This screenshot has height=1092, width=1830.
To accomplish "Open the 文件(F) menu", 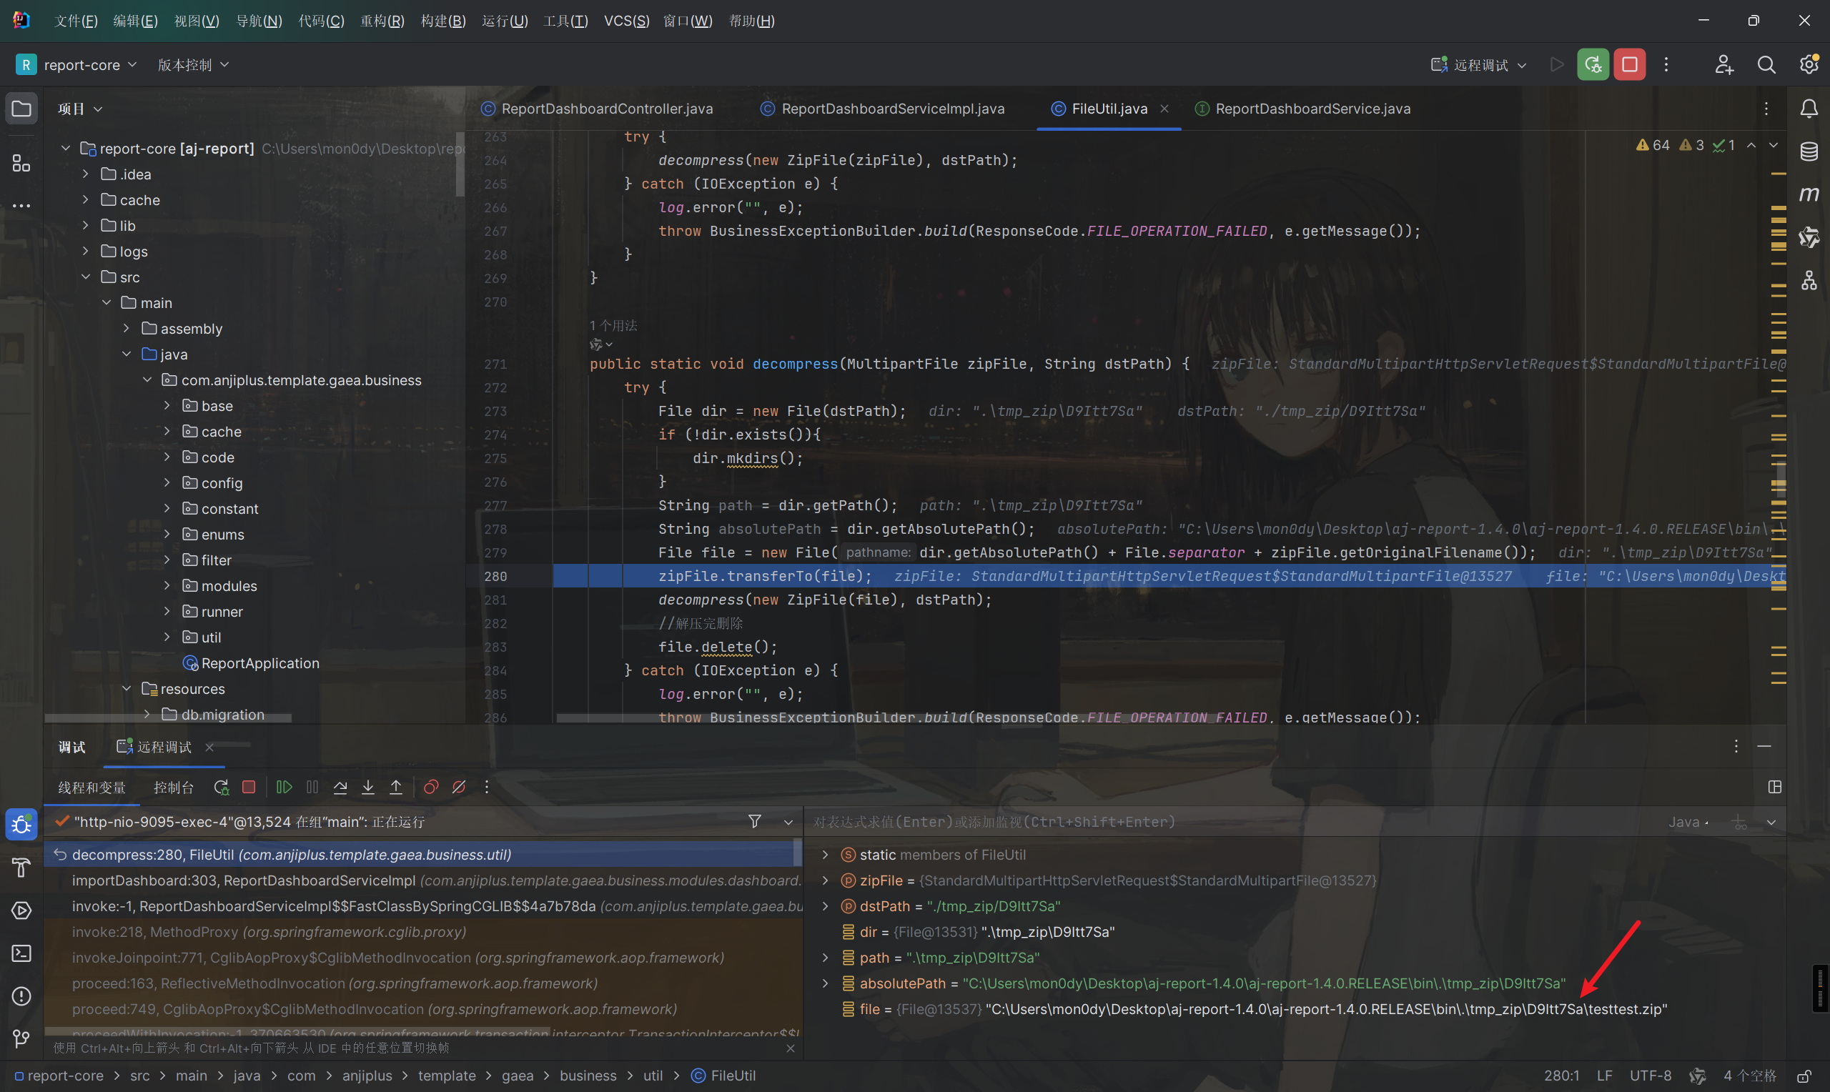I will tap(76, 21).
